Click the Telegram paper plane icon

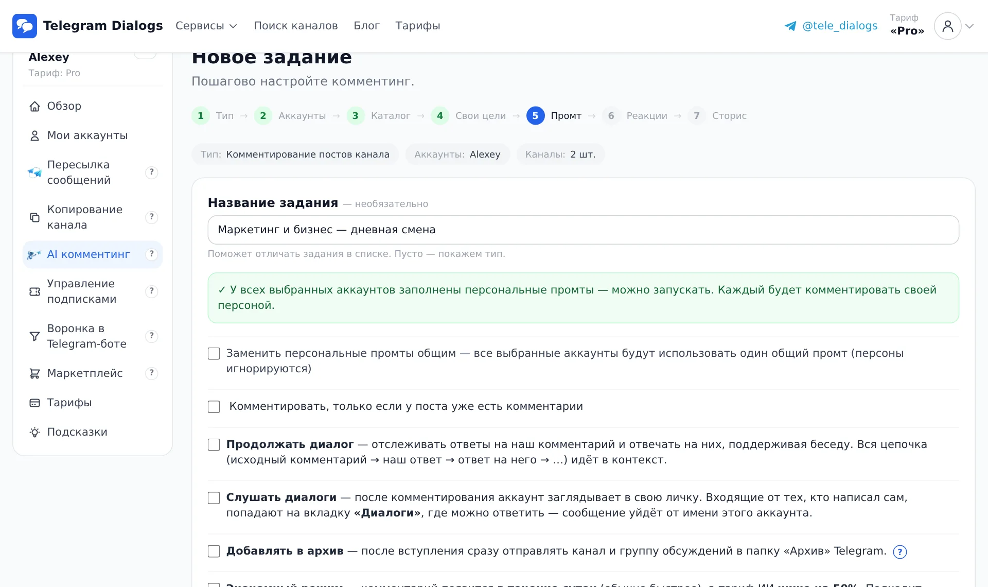point(790,26)
